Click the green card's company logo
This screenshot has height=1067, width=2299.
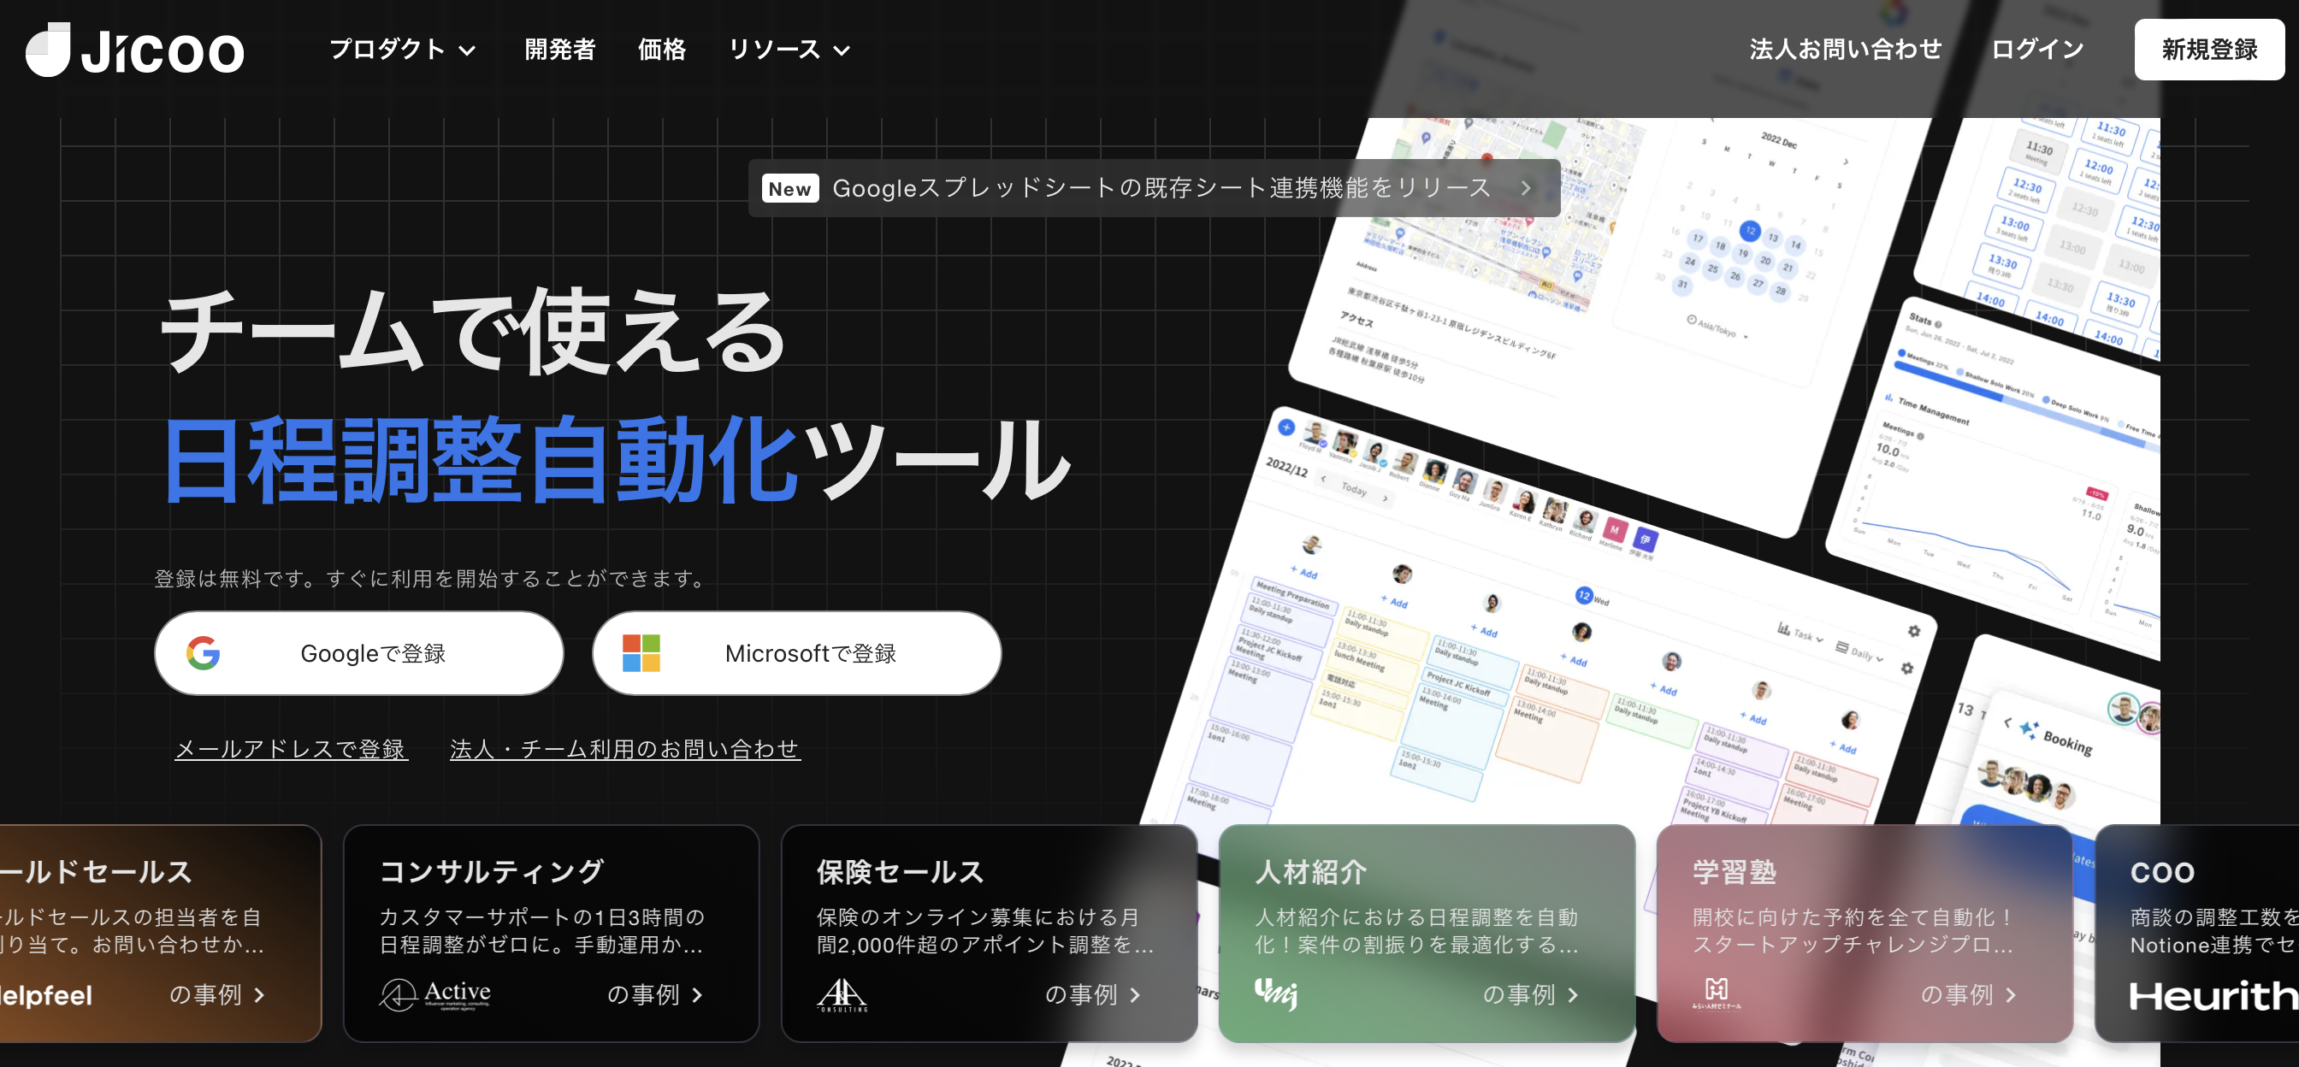(1276, 992)
